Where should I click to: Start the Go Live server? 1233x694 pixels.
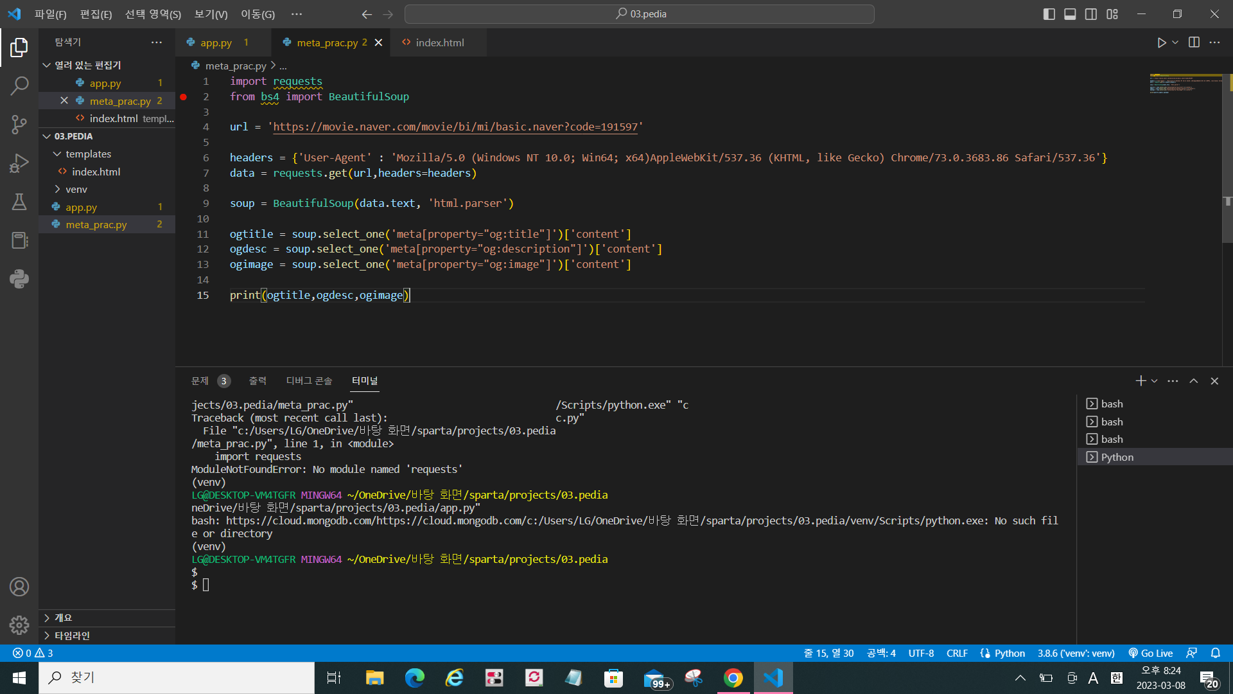coord(1150,653)
